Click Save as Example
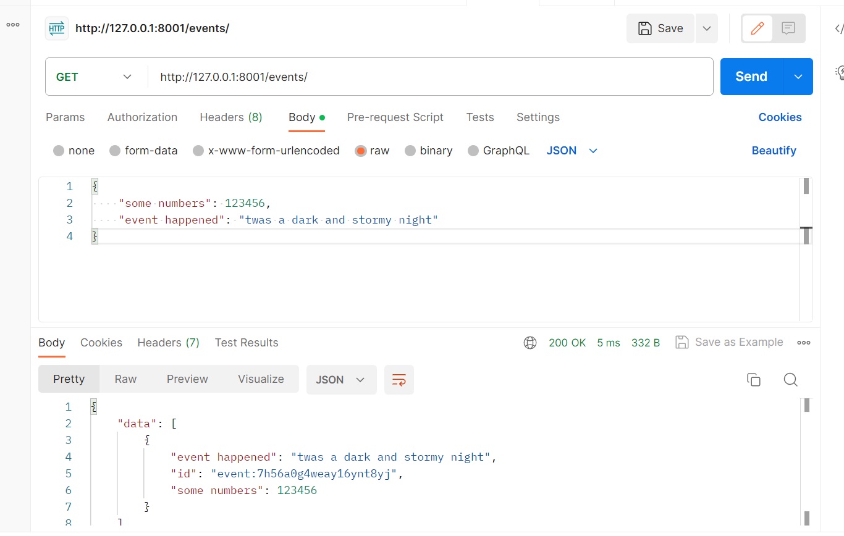Viewport: 844px width, 536px height. click(x=729, y=342)
